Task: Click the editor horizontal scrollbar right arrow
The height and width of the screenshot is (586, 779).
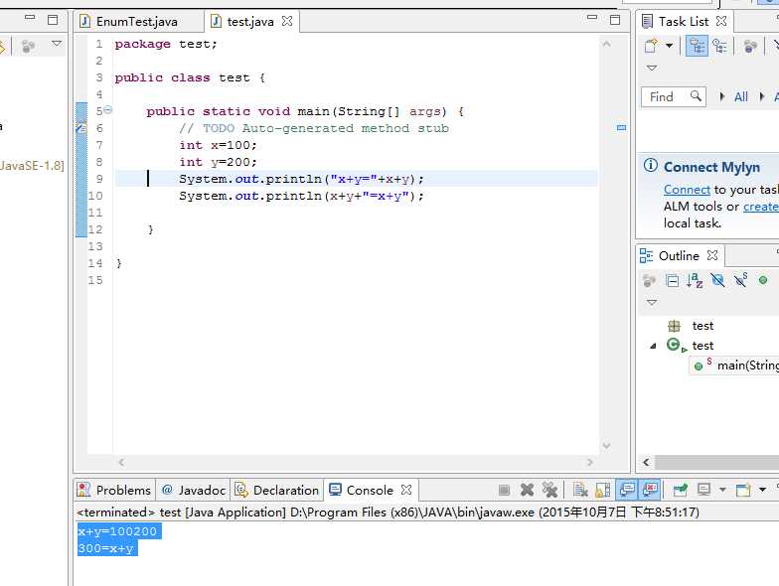Action: pos(590,463)
